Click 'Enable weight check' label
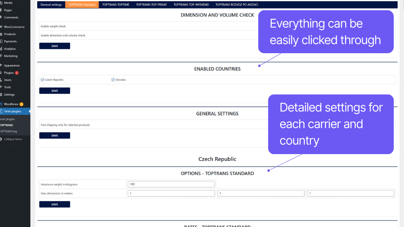 pyautogui.click(x=53, y=26)
